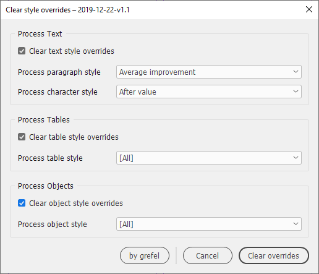Click the 'Clear table style overrides' label

[x=74, y=137]
